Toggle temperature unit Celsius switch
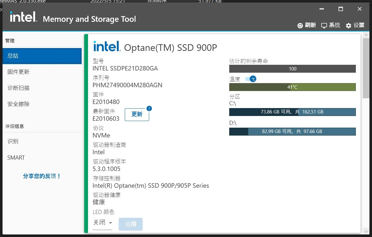Image resolution: width=372 pixels, height=237 pixels. pos(251,79)
